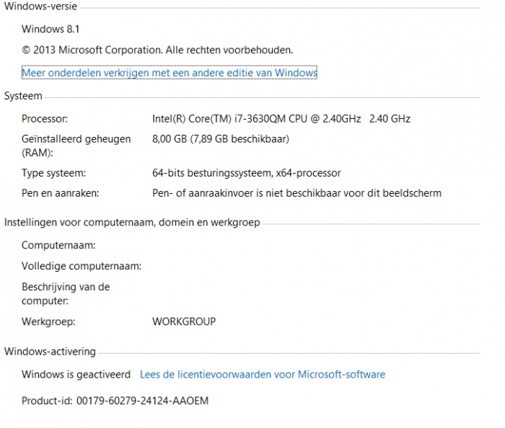
Task: Click the Processor label
Action: pyautogui.click(x=45, y=119)
